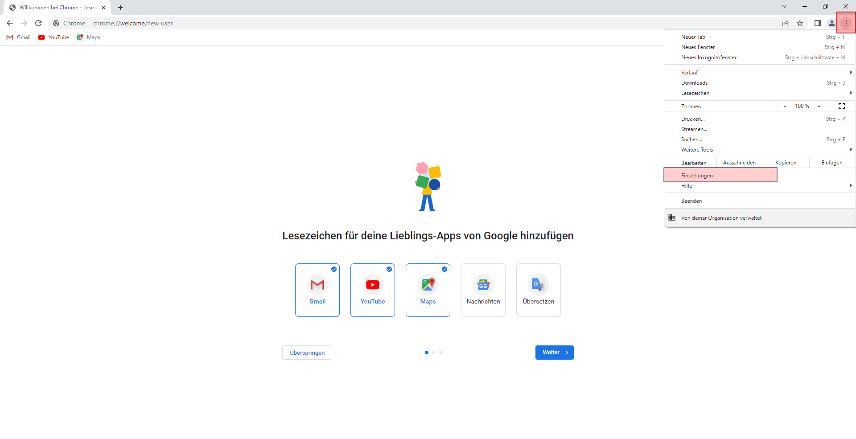Viewport: 856px width, 439px height.
Task: Select Drucken... menu item
Action: (760, 119)
